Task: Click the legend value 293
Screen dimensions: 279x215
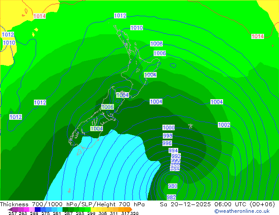Action: click(80, 213)
